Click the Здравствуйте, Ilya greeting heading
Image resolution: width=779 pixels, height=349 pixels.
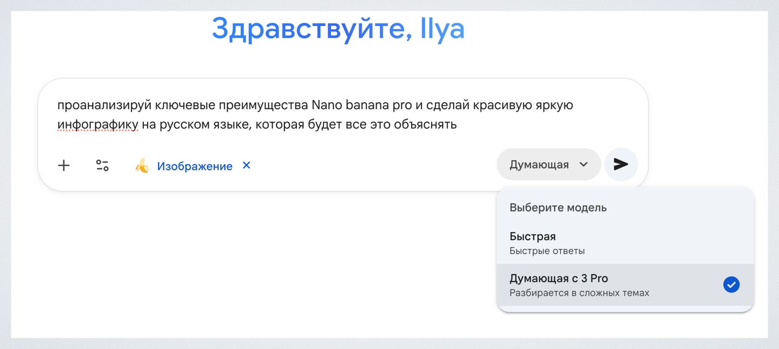pyautogui.click(x=338, y=29)
